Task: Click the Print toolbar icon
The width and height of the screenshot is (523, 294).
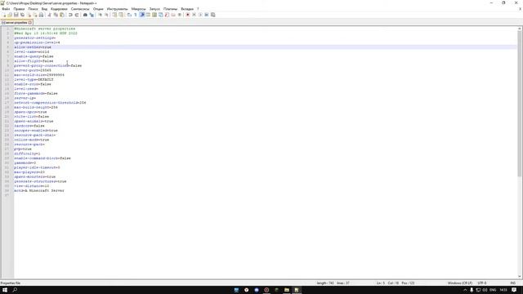Action: 41,15
